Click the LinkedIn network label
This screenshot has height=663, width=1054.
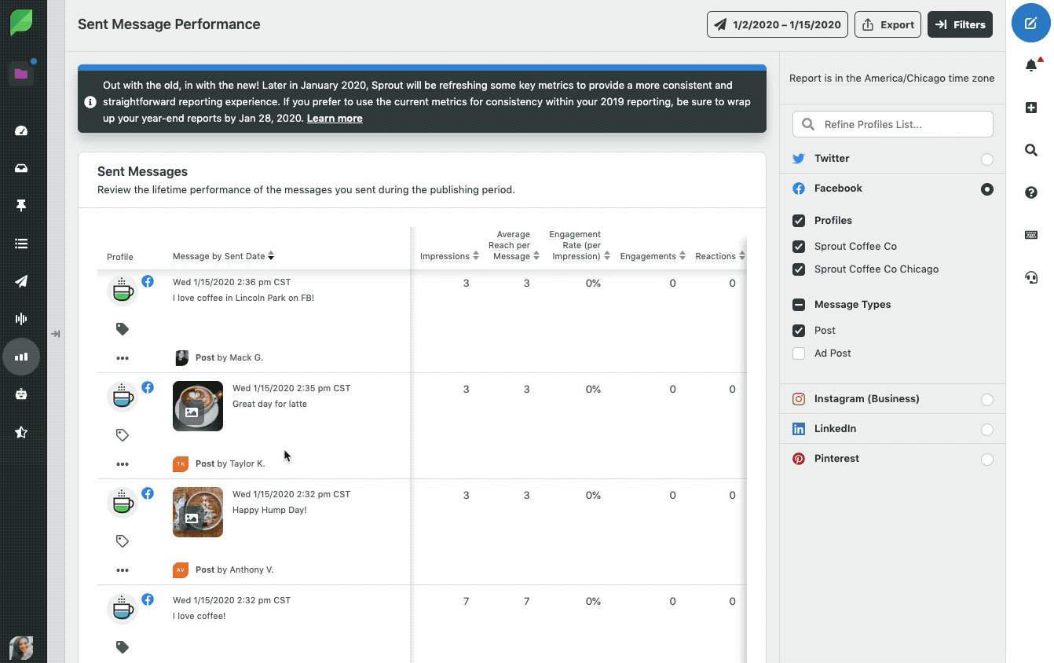click(x=835, y=428)
